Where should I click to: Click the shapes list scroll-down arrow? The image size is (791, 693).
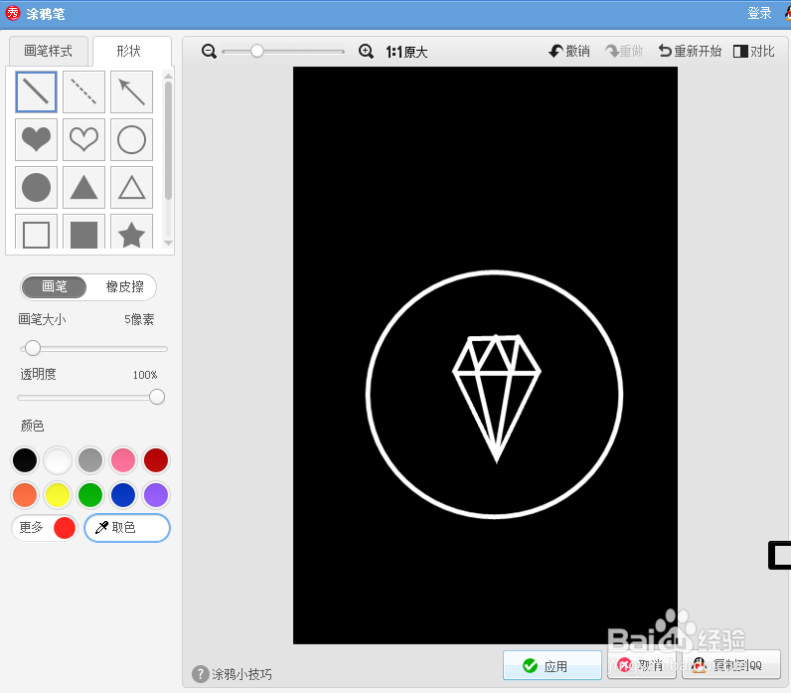(x=169, y=244)
